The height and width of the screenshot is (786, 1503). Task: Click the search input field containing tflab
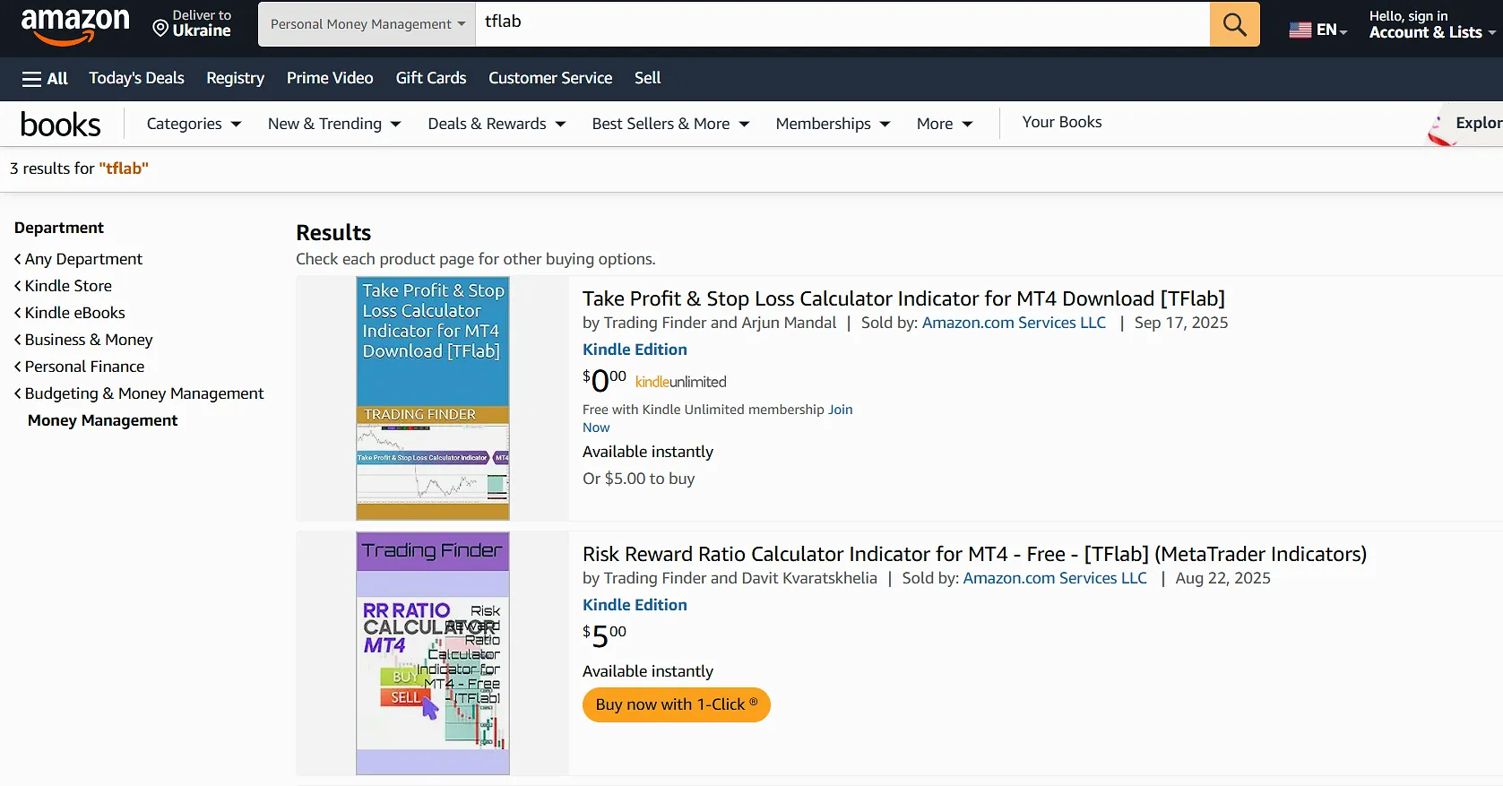(842, 23)
